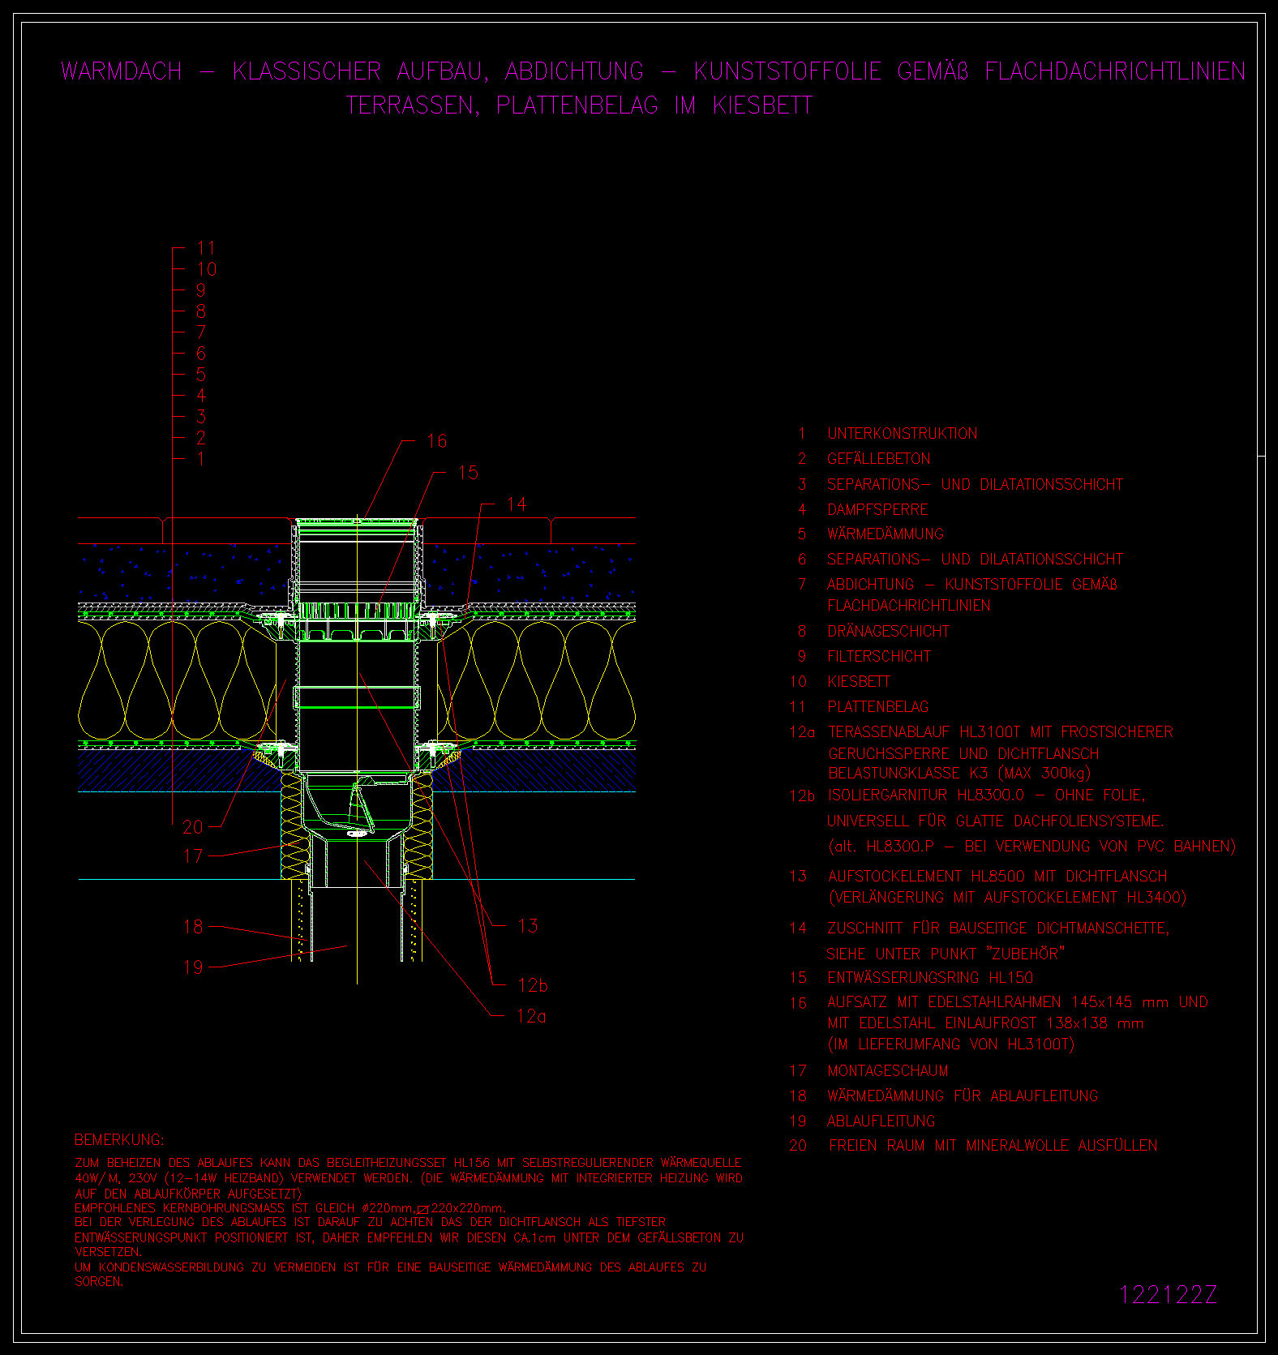Select title text 'WARMDACH – KLASSISCHER AUFBAU, ABDICHTUNG'
The width and height of the screenshot is (1278, 1355).
[x=353, y=71]
